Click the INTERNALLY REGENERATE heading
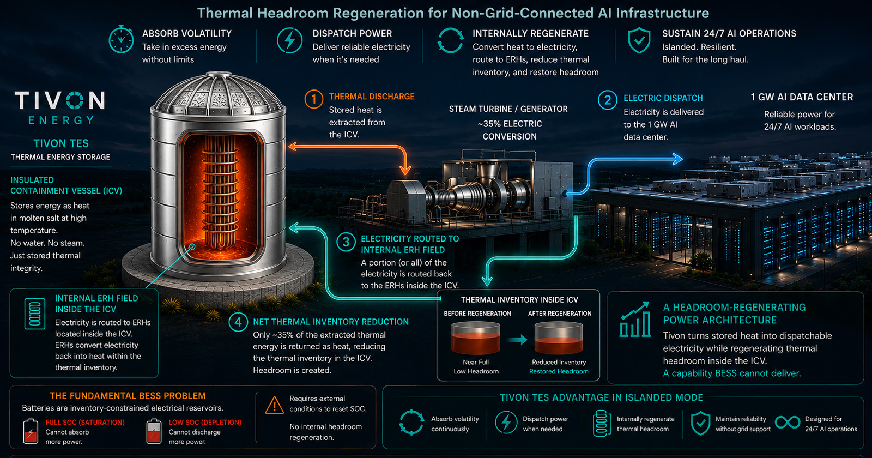Viewport: 872px width, 458px height. click(530, 34)
